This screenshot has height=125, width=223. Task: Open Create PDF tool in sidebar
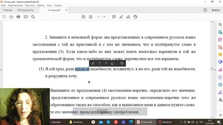click(x=220, y=47)
